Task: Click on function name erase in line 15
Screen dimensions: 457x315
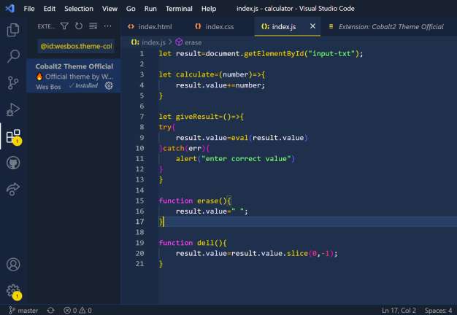Action: coord(207,201)
